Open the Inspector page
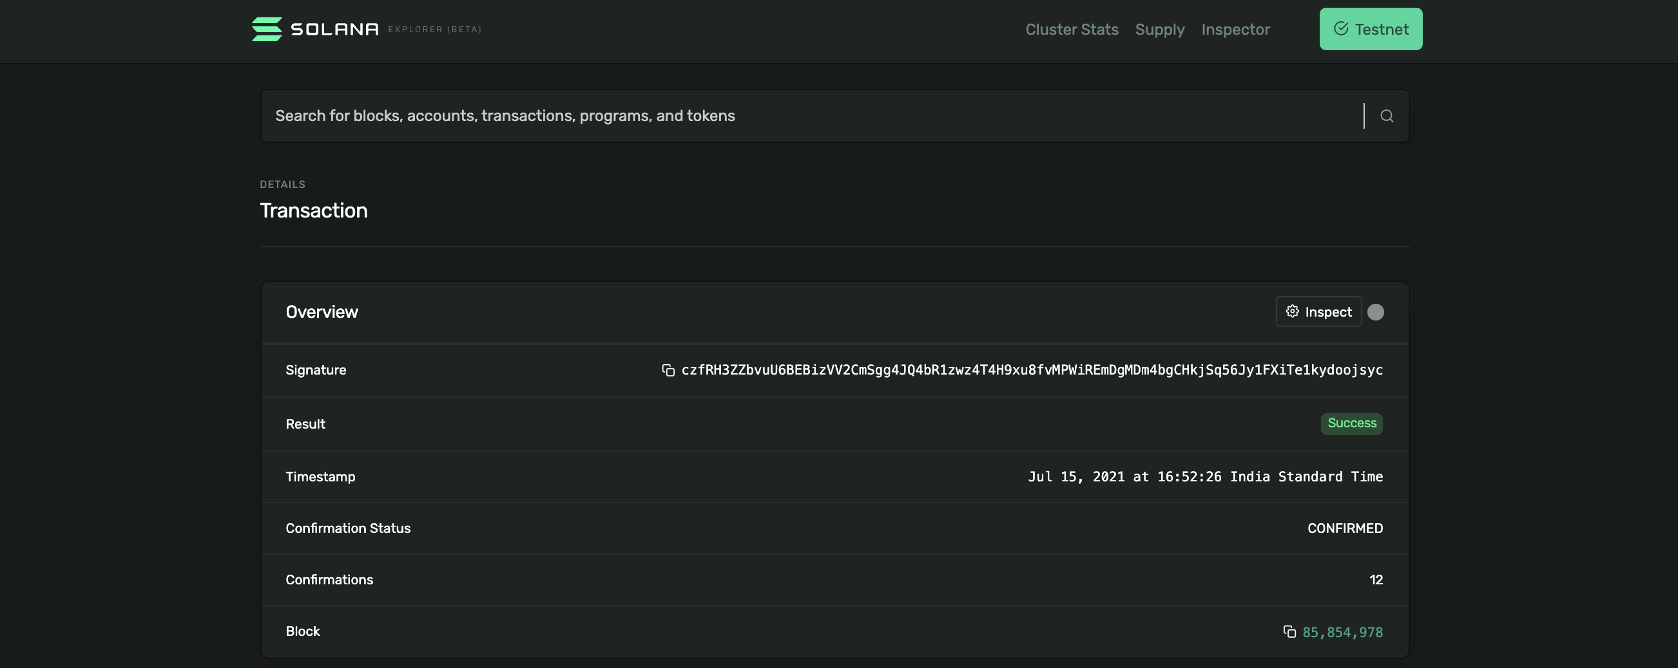This screenshot has width=1678, height=668. coord(1235,29)
